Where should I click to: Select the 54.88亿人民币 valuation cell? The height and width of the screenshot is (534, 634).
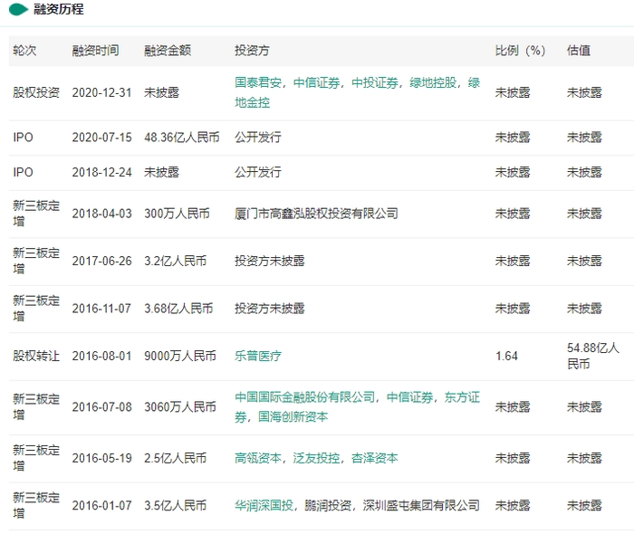pos(592,356)
